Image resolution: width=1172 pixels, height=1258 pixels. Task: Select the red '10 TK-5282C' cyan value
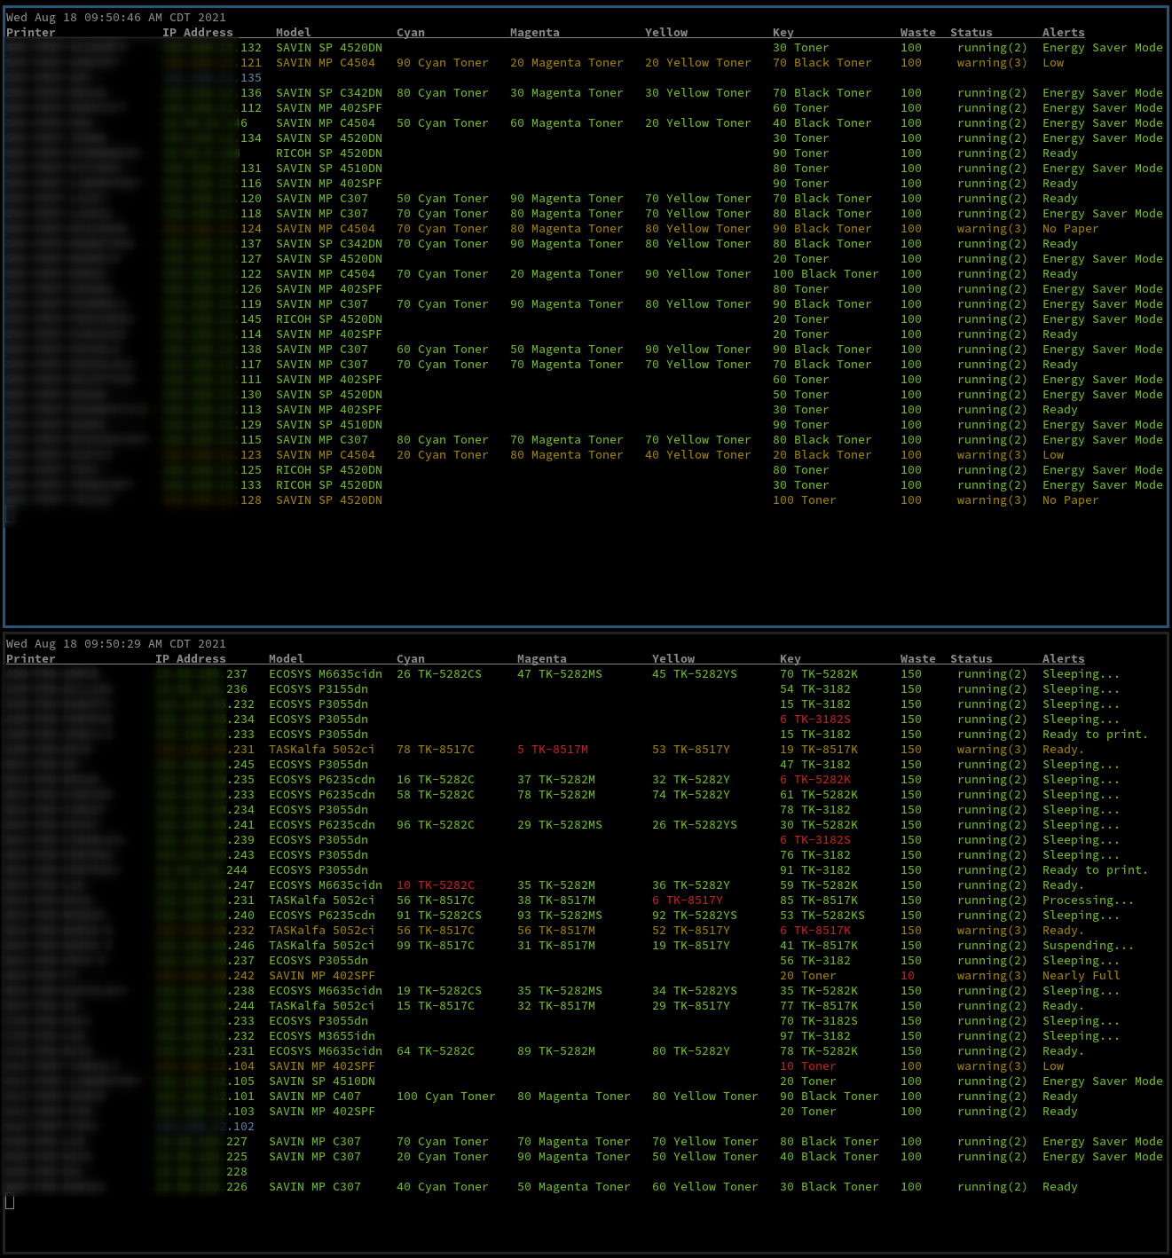436,885
